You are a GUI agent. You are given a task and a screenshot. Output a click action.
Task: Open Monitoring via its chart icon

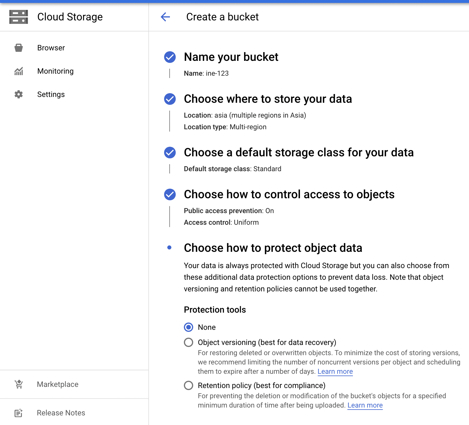(x=18, y=71)
